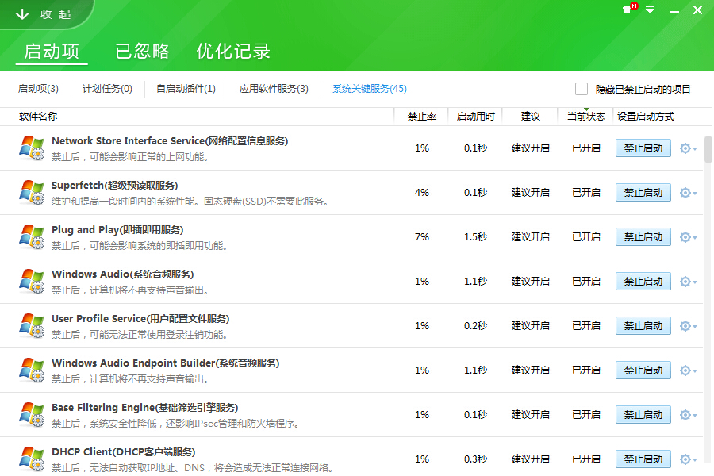The height and width of the screenshot is (476, 714).
Task: Click the Superfetch service icon
Action: [x=32, y=192]
